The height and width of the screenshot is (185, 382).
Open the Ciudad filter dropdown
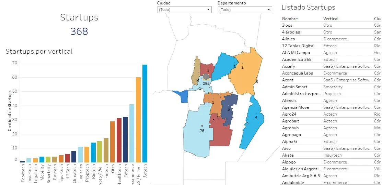click(x=184, y=10)
